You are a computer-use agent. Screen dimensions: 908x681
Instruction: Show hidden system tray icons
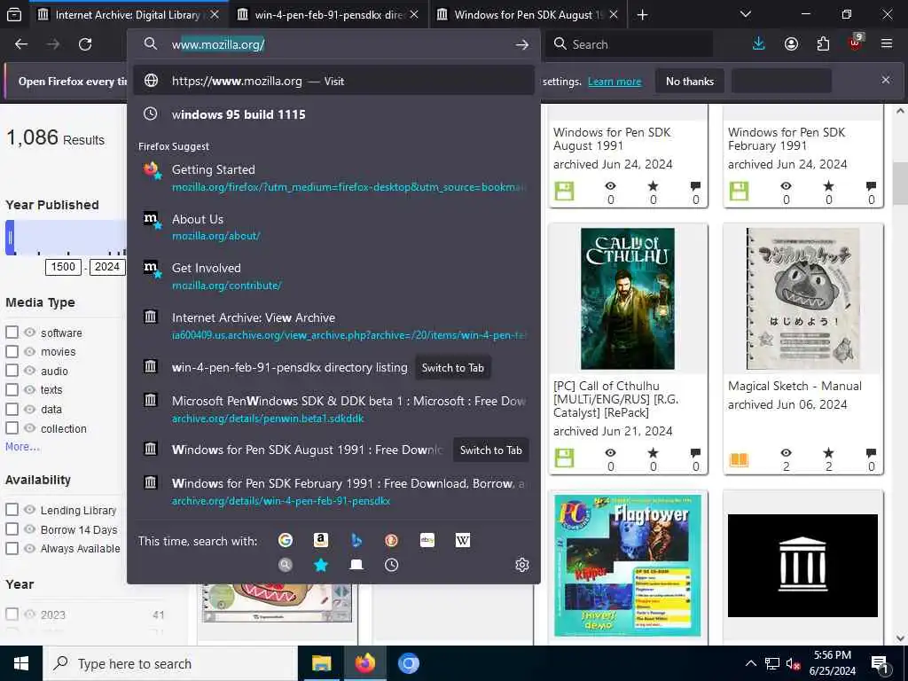pyautogui.click(x=750, y=663)
